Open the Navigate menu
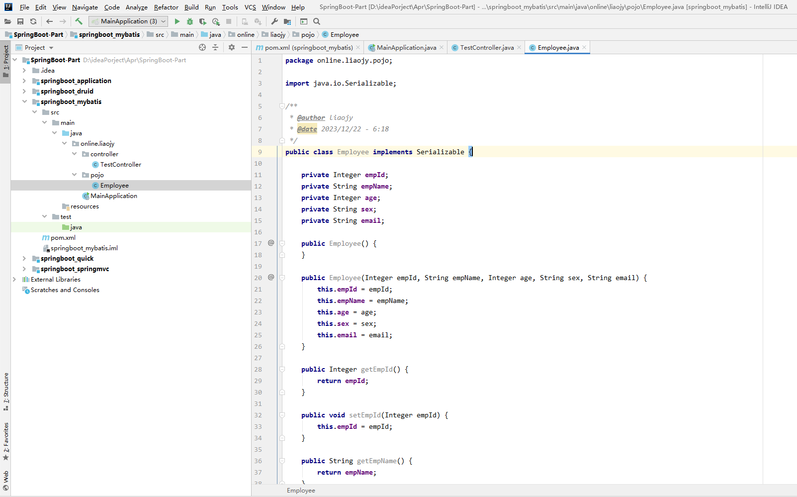The image size is (797, 497). point(85,7)
